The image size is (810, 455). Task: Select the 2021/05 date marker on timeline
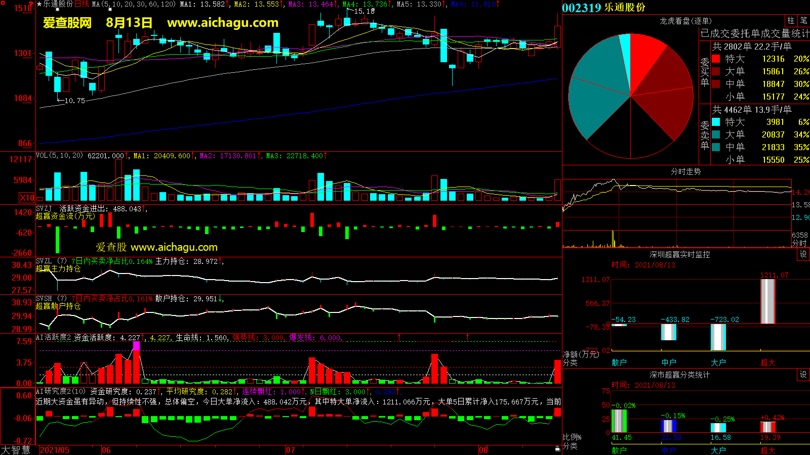pos(55,450)
